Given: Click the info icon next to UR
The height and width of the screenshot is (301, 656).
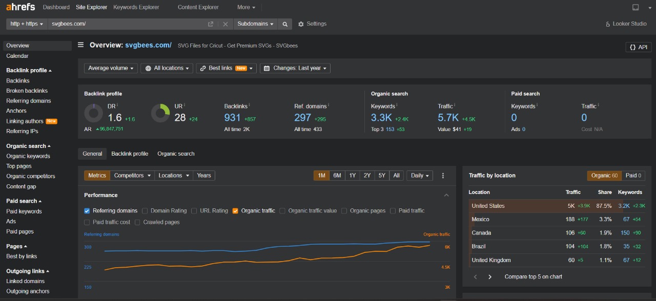Looking at the screenshot, I should 184,105.
